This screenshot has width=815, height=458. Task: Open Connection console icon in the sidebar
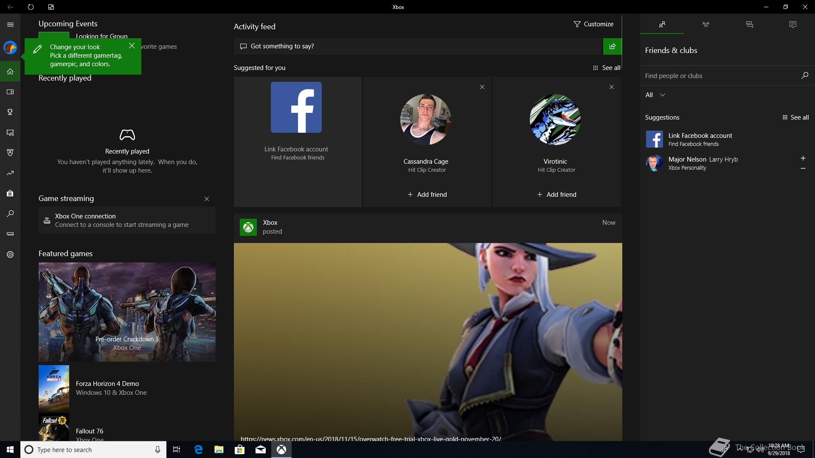pos(10,234)
